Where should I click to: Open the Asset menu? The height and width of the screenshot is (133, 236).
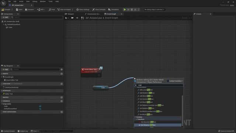(x=21, y=1)
